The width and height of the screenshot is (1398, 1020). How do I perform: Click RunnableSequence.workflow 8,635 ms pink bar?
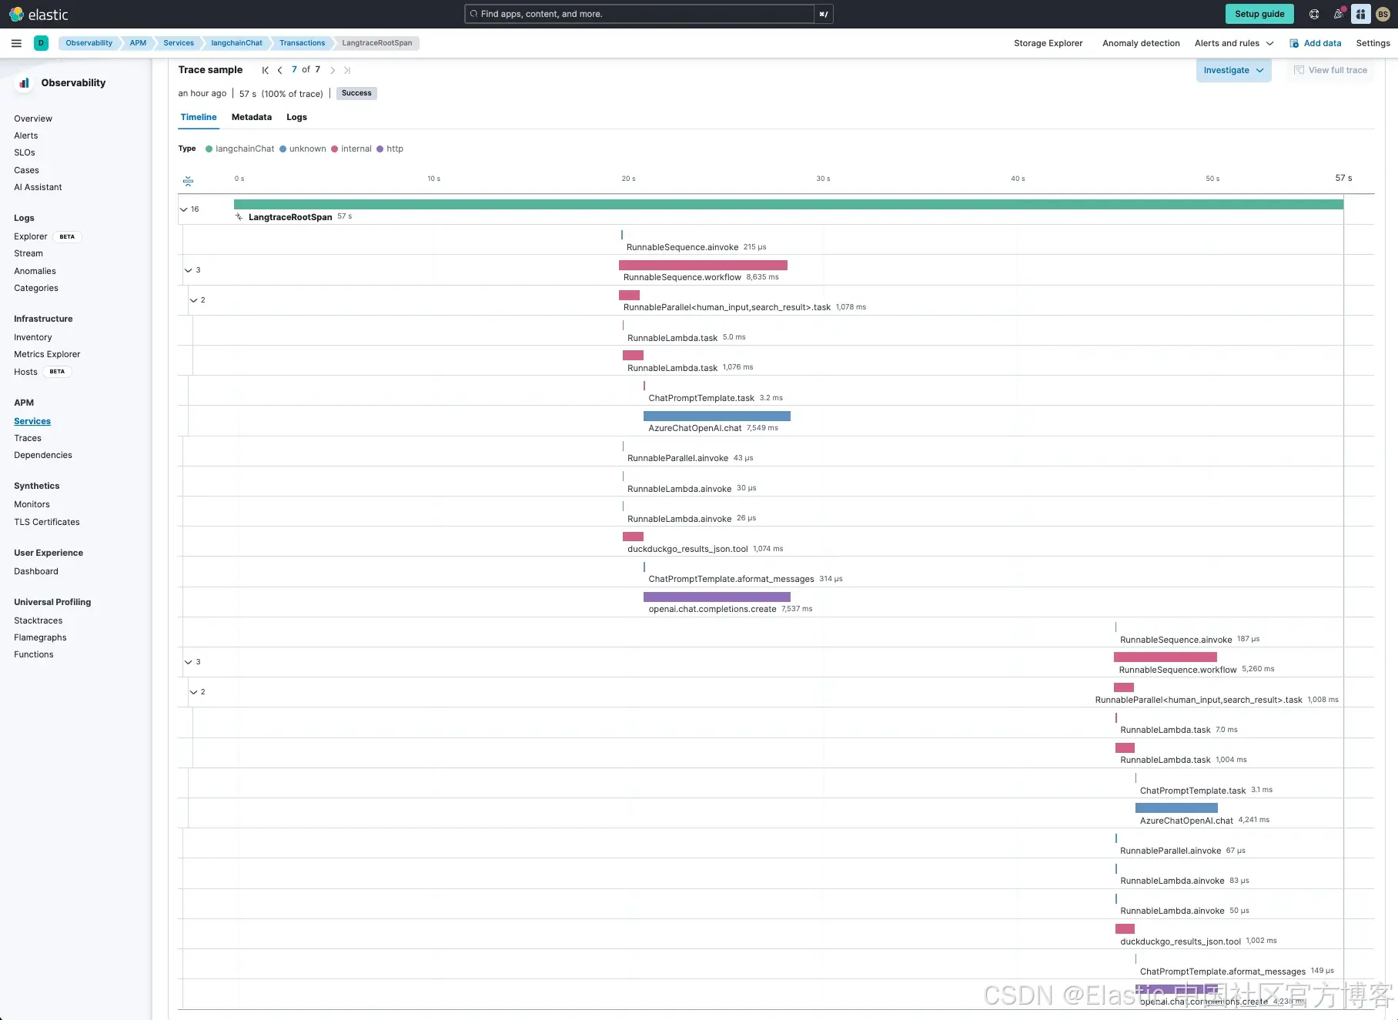(x=703, y=265)
